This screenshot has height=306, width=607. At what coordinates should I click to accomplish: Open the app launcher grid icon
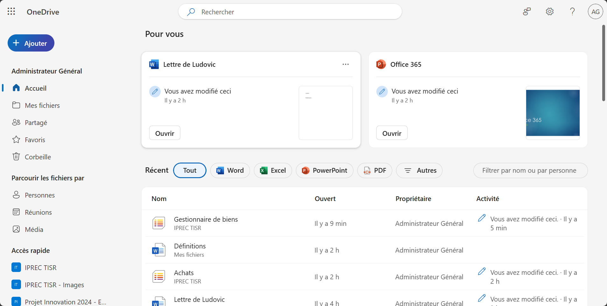pos(11,12)
